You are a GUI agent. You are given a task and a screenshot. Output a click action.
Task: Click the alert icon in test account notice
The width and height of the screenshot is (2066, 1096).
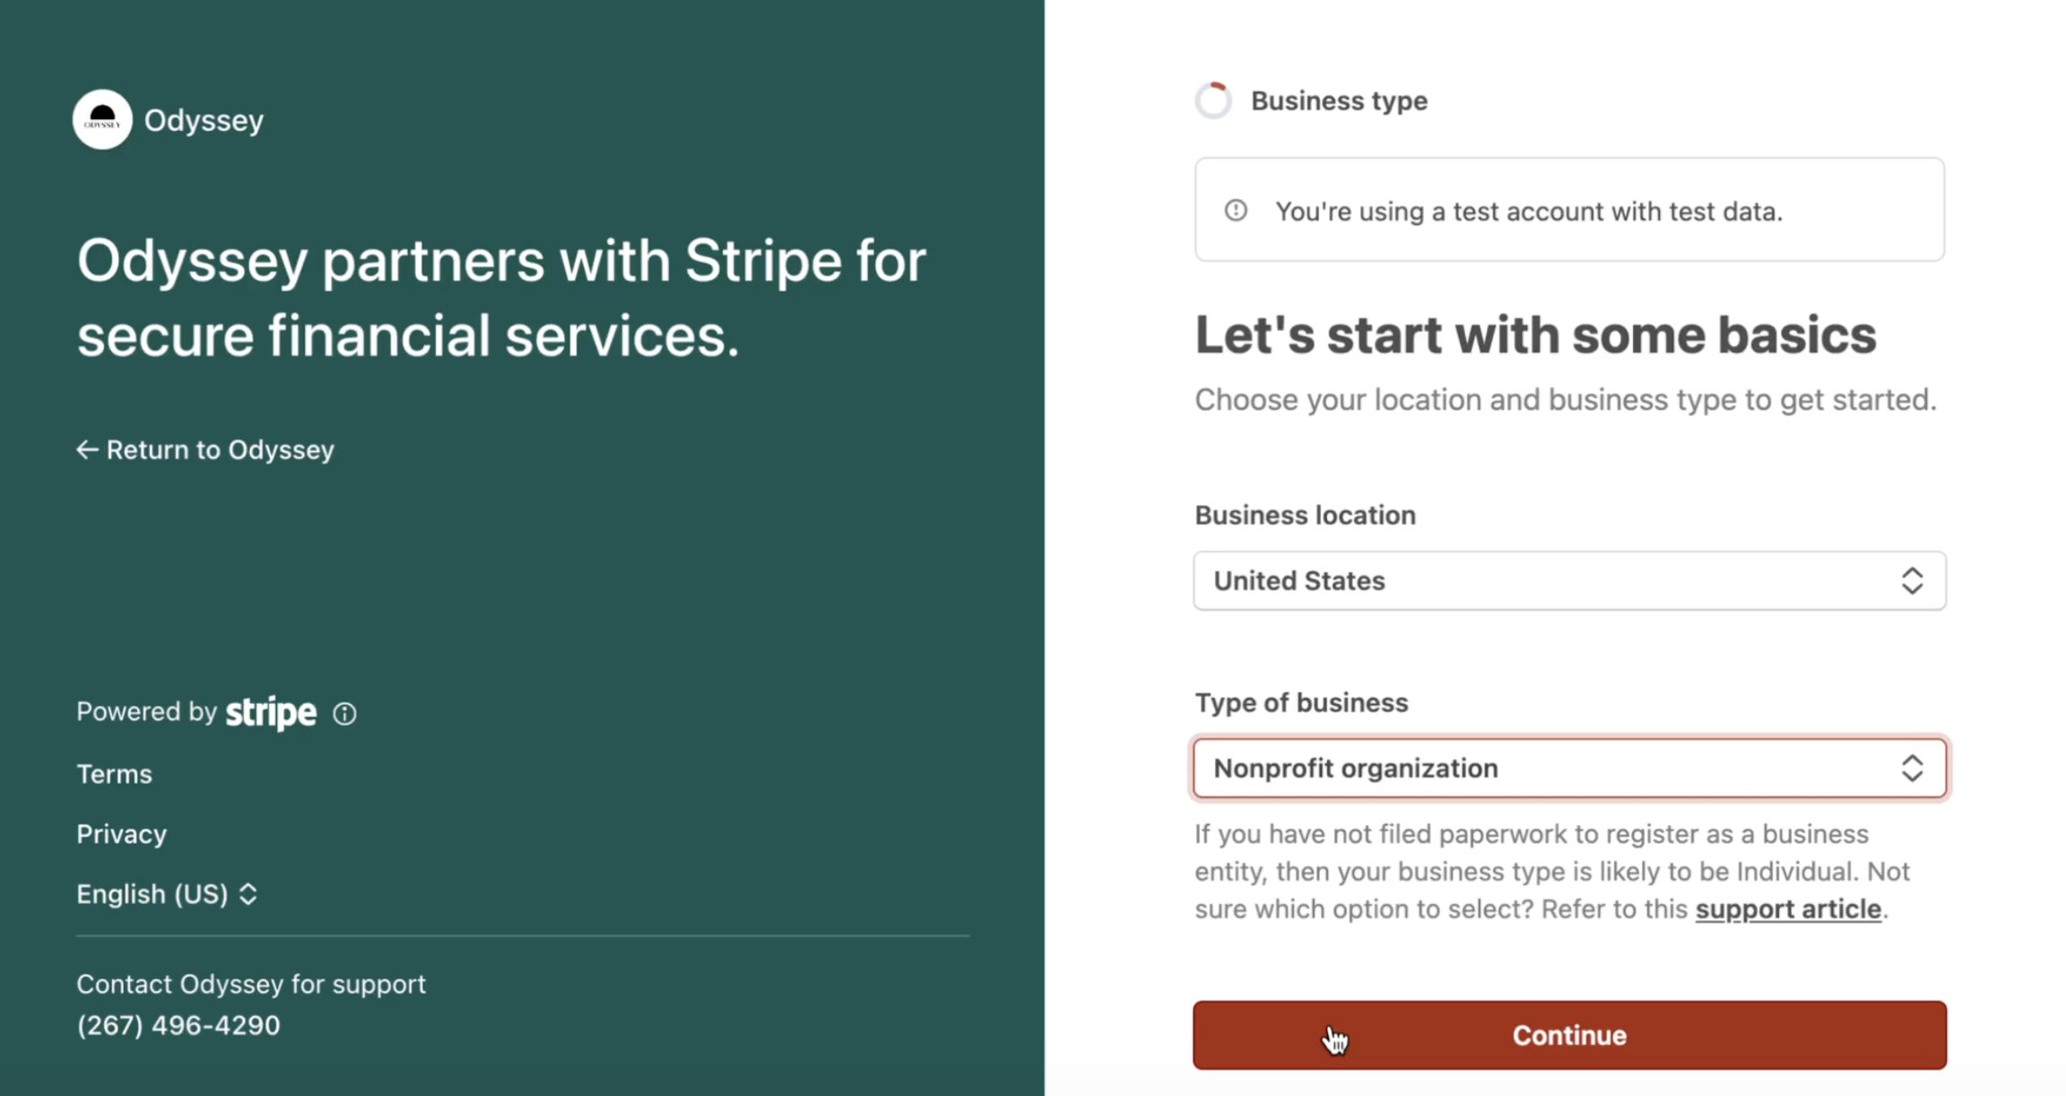(1236, 211)
